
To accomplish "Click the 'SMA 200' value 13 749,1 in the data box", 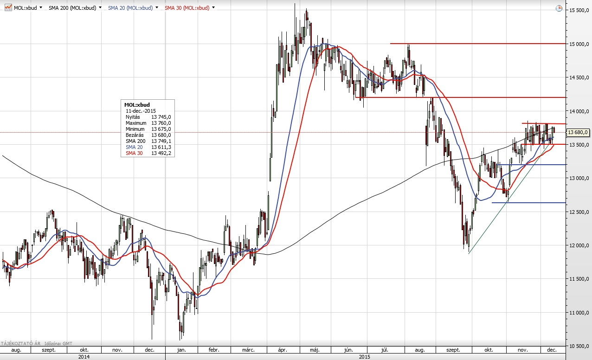I will pyautogui.click(x=161, y=141).
